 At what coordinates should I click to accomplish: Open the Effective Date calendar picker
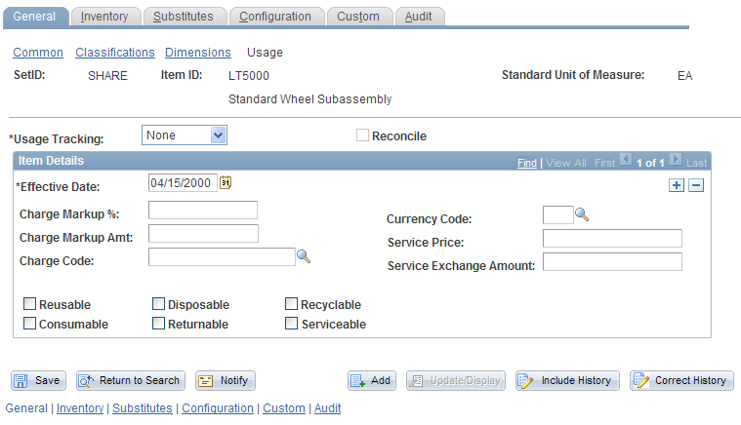pos(226,182)
